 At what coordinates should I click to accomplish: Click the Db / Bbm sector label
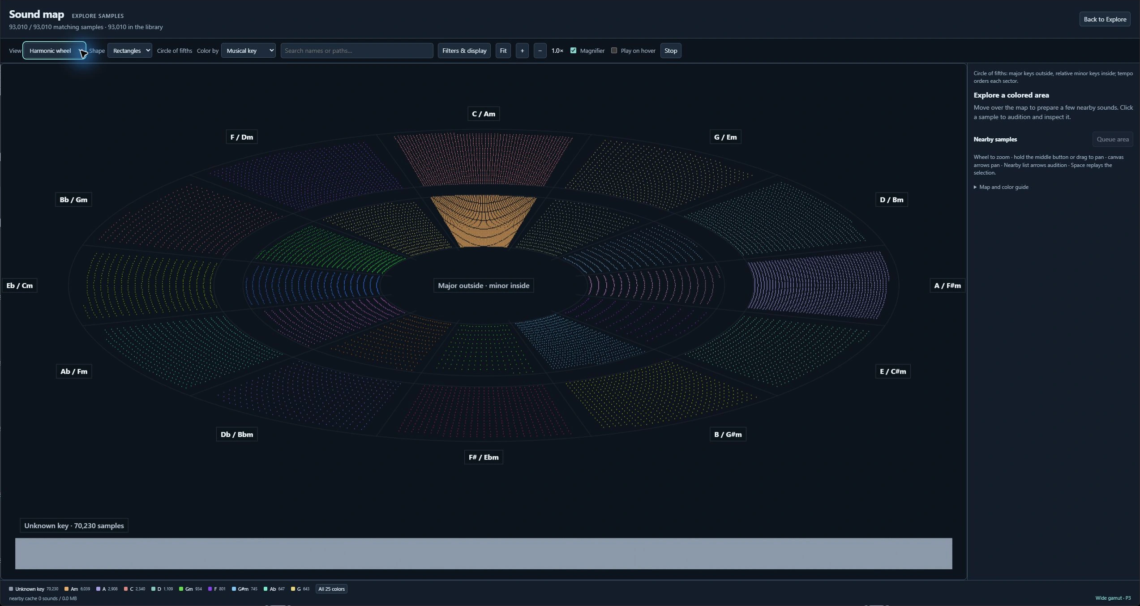click(x=236, y=434)
